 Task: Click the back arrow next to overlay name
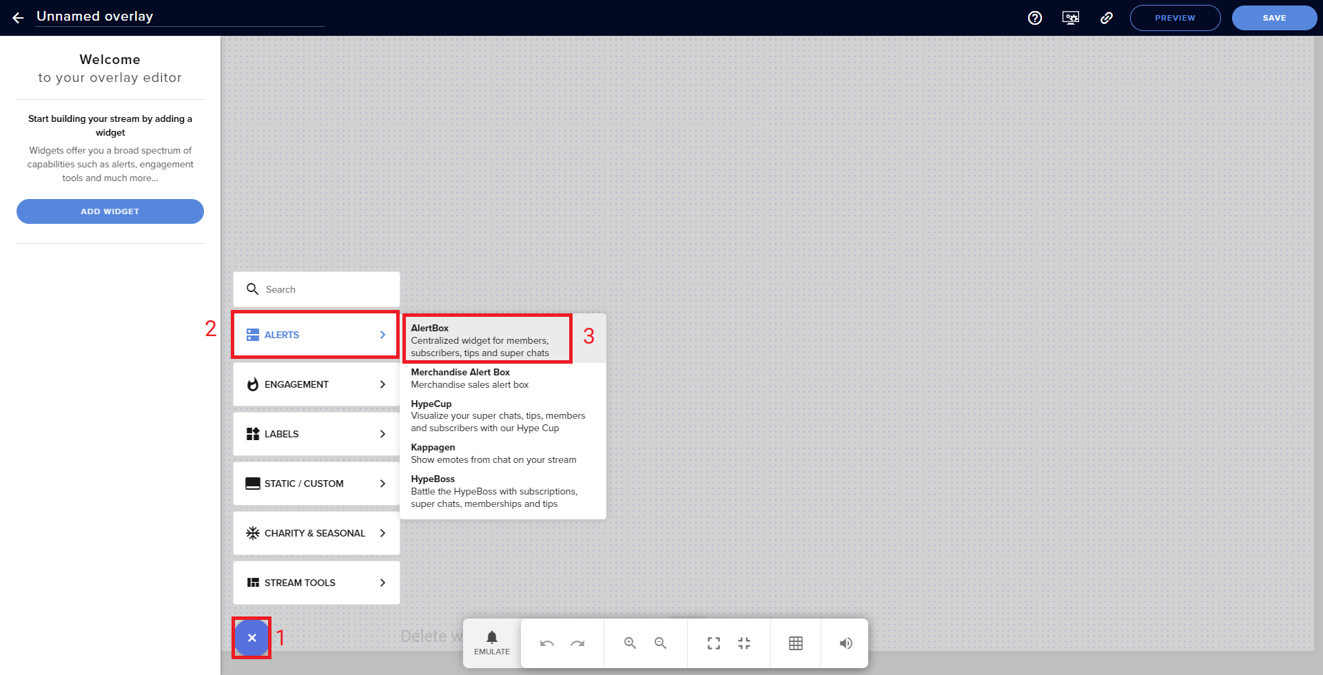pyautogui.click(x=18, y=18)
